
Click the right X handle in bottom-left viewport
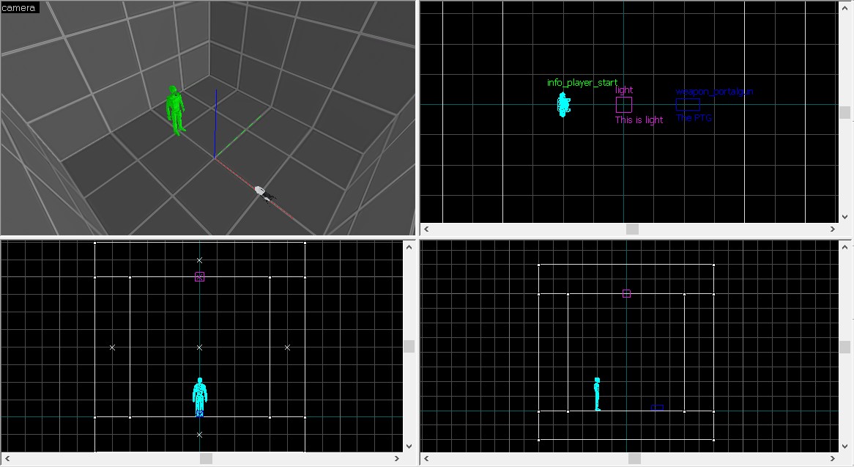(287, 348)
